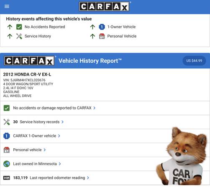Expand the Last reported odometer reading chevron

pos(88,178)
